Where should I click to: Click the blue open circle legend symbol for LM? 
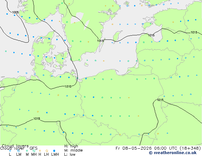coord(18,151)
